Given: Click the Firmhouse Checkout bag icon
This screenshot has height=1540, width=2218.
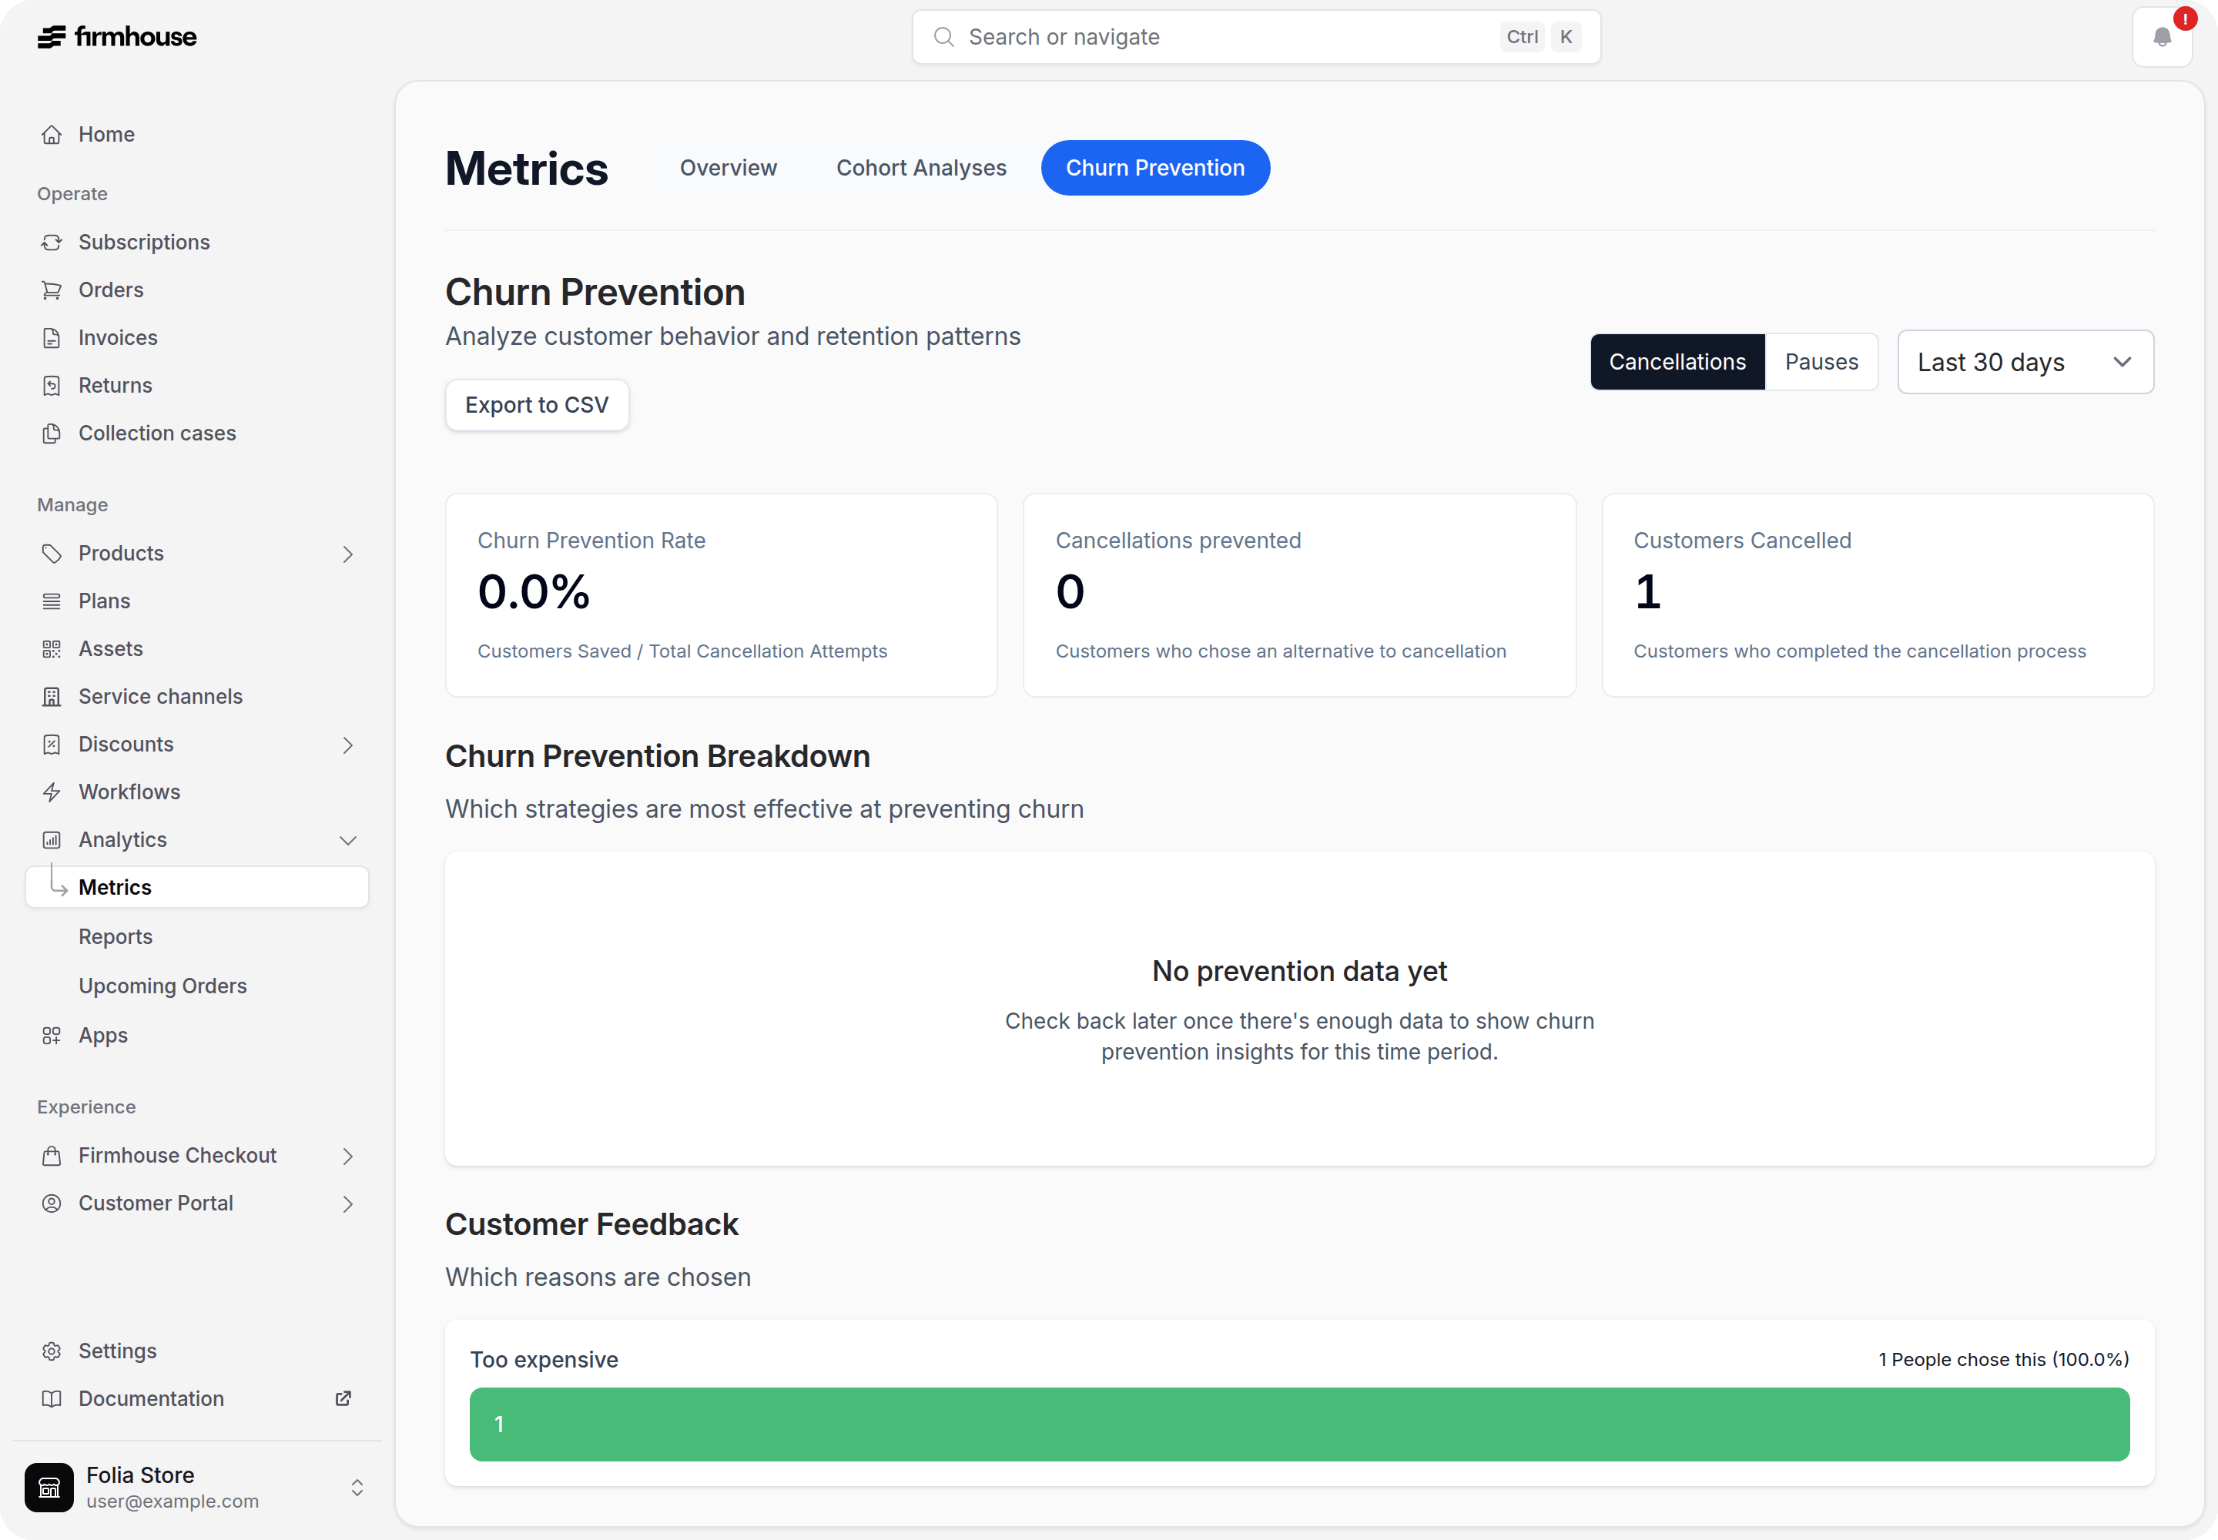Looking at the screenshot, I should 52,1155.
